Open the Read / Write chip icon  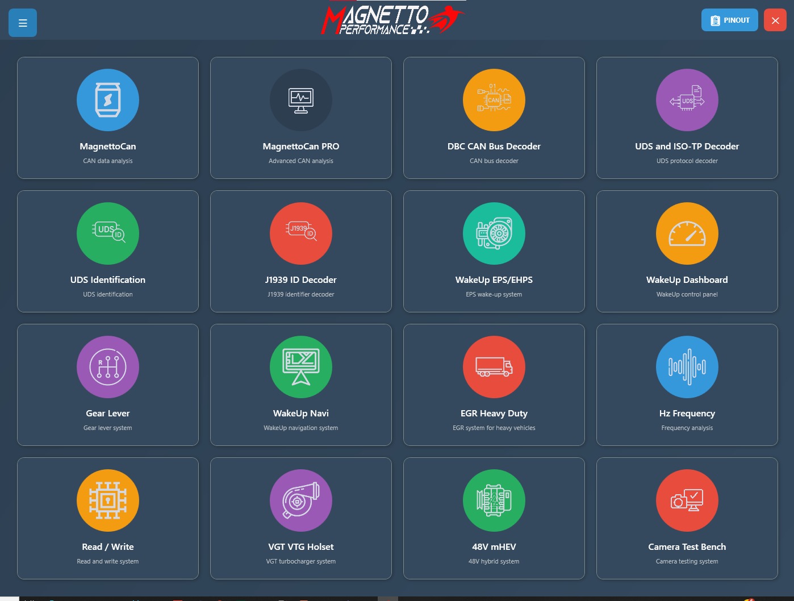tap(108, 500)
